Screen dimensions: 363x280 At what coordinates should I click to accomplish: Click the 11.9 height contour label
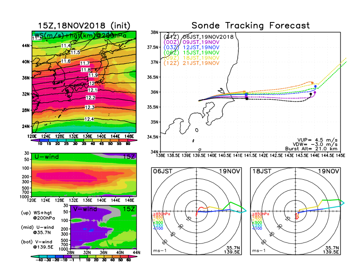[x=93, y=75]
